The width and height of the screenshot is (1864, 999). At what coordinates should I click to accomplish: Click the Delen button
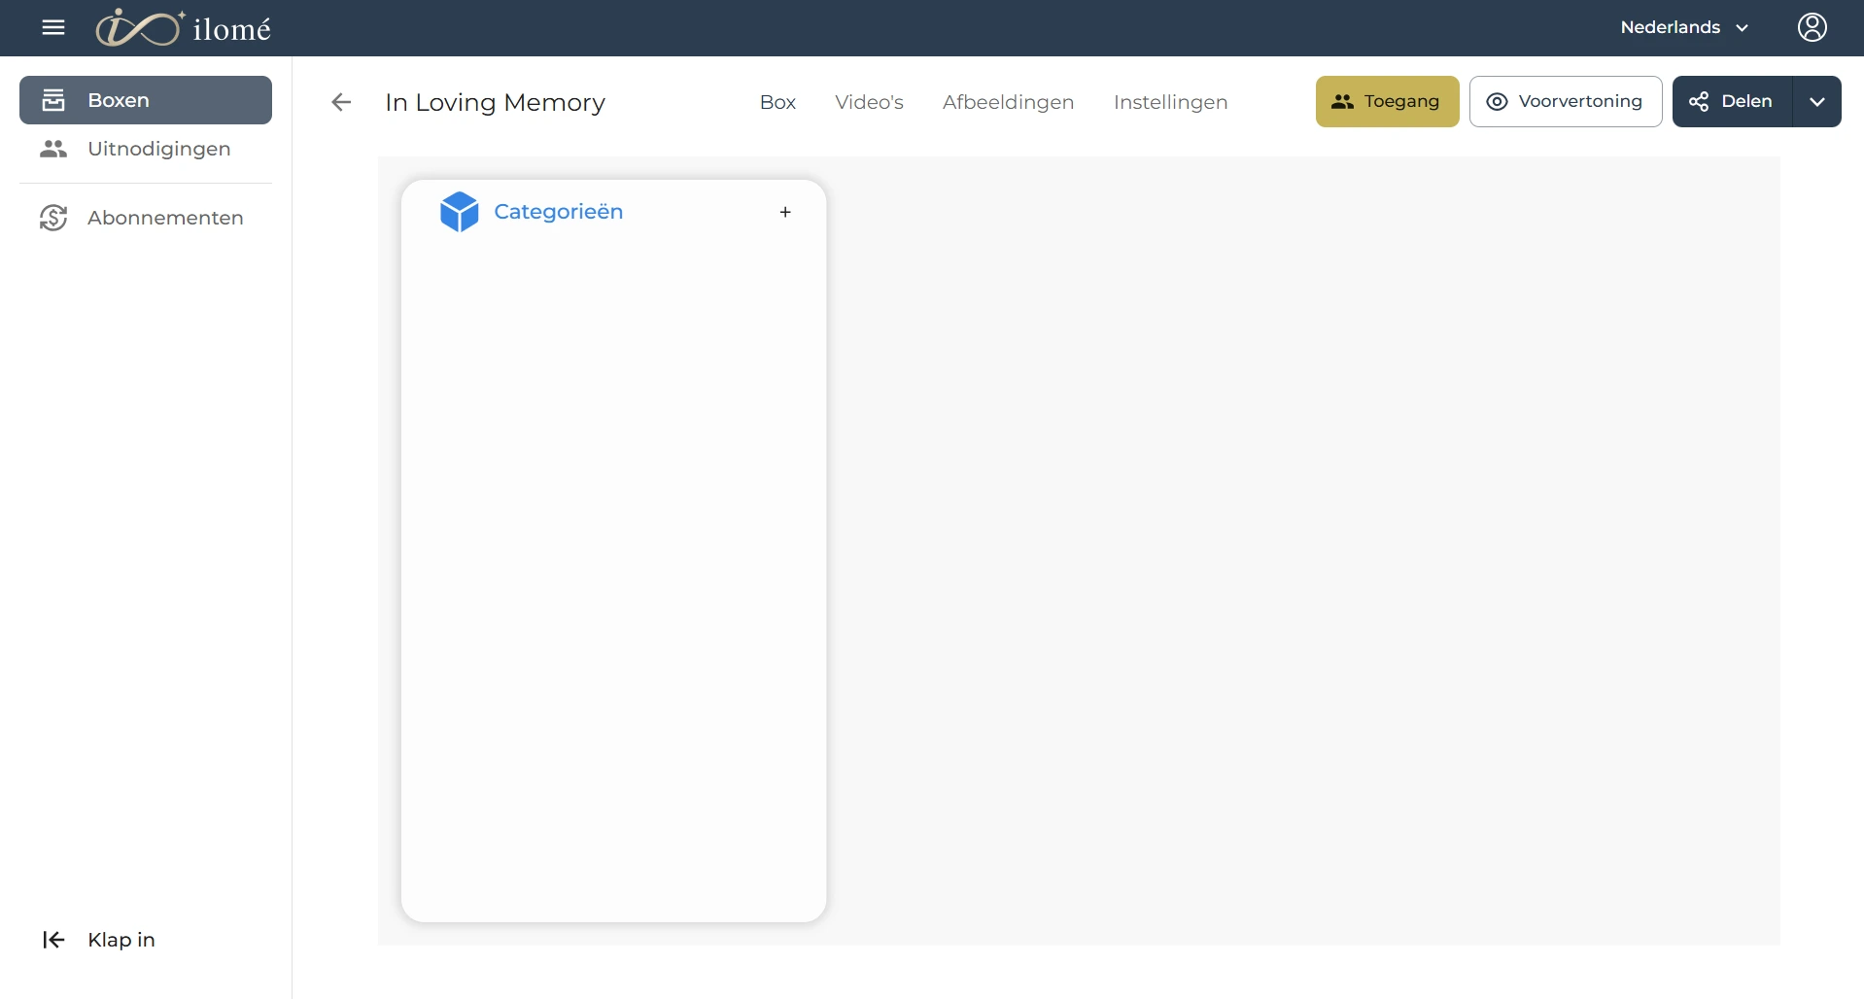coord(1732,101)
